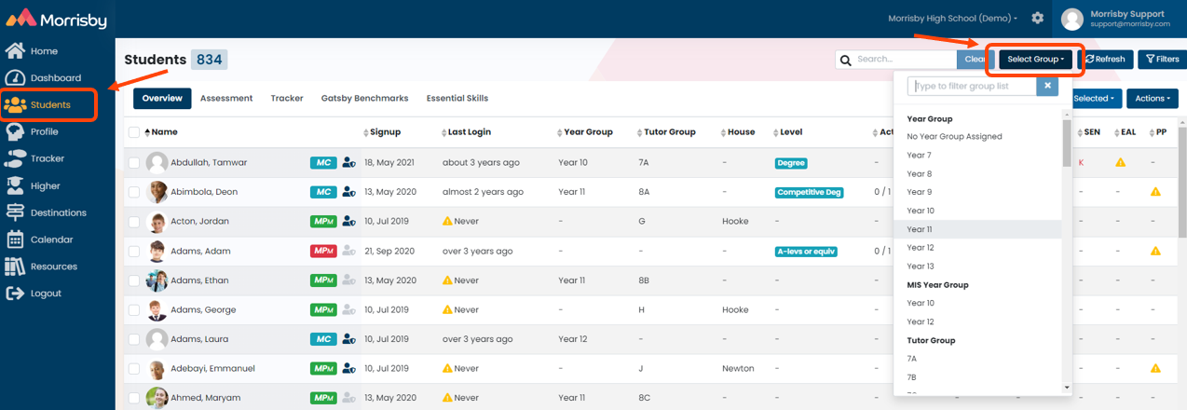Click the PP warning icon for Abimbola, Deon

coord(1155,192)
